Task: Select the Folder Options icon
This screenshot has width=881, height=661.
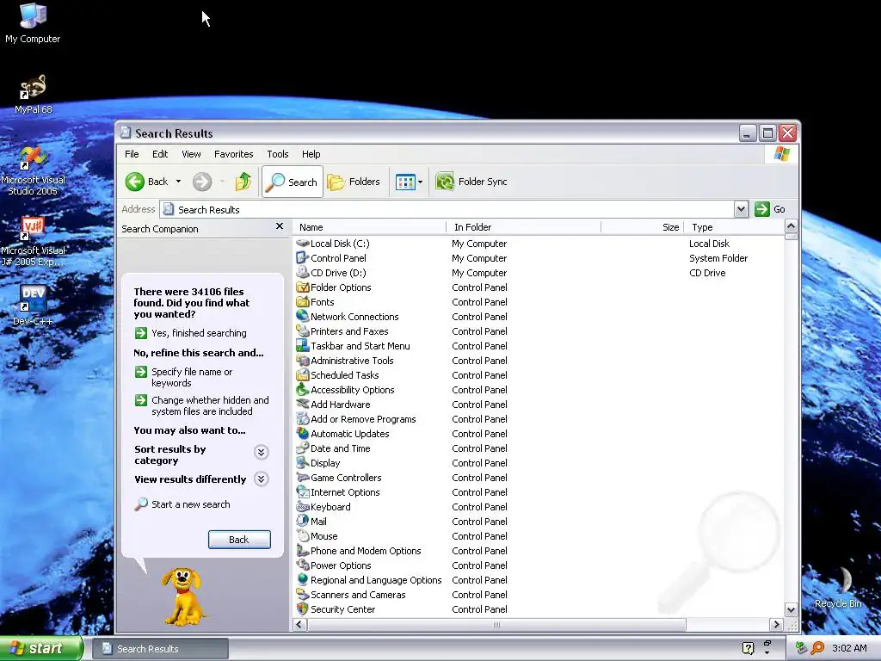Action: click(303, 287)
